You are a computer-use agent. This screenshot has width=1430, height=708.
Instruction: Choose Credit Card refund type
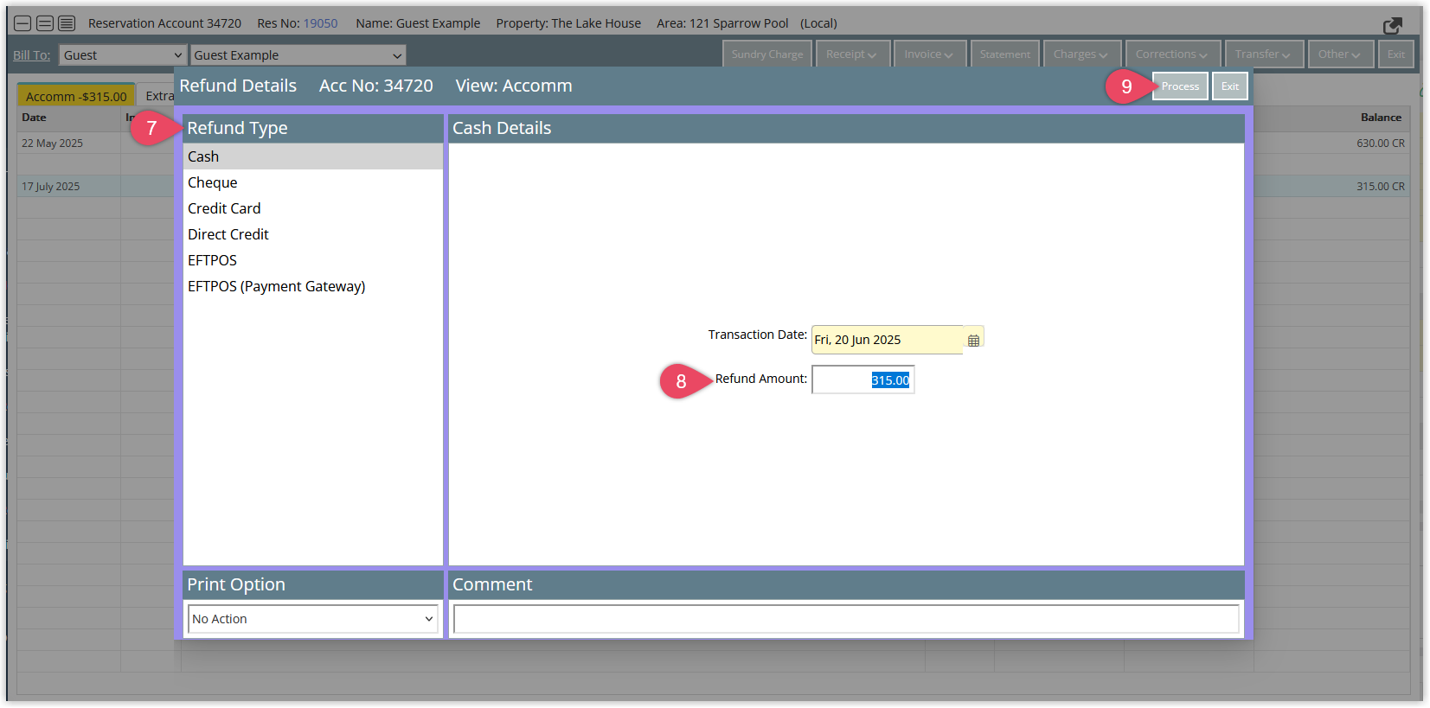pyautogui.click(x=313, y=208)
